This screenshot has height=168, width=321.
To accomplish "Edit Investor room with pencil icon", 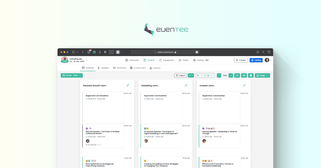I will click(244, 85).
